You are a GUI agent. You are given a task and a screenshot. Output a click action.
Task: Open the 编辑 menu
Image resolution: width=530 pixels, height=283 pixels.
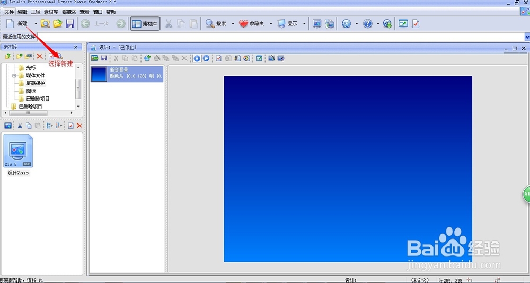tap(22, 12)
